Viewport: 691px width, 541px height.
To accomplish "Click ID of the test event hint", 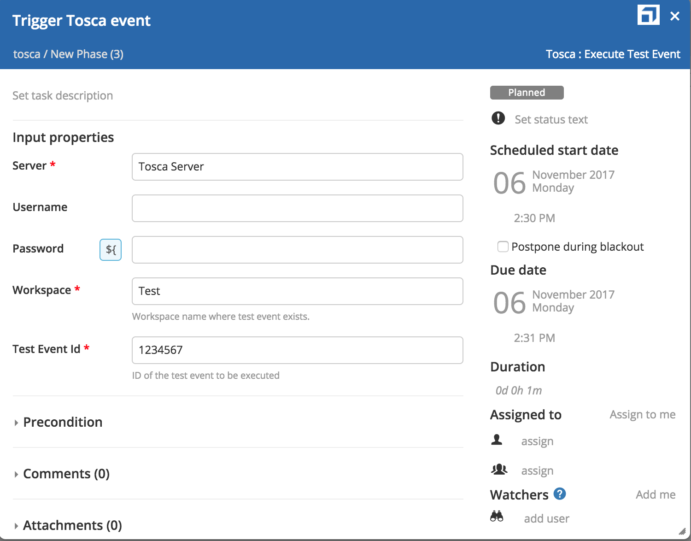I will [206, 376].
